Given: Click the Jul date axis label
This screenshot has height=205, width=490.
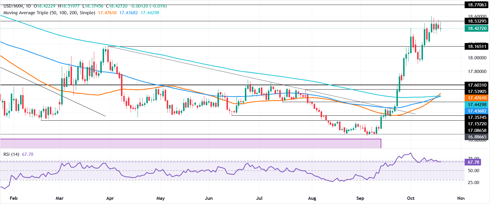Looking at the screenshot, I should tap(259, 198).
